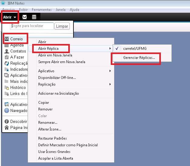Viewport: 190px width, 166px height.
Task: Select the Contatos entry text
Action: [18, 51]
